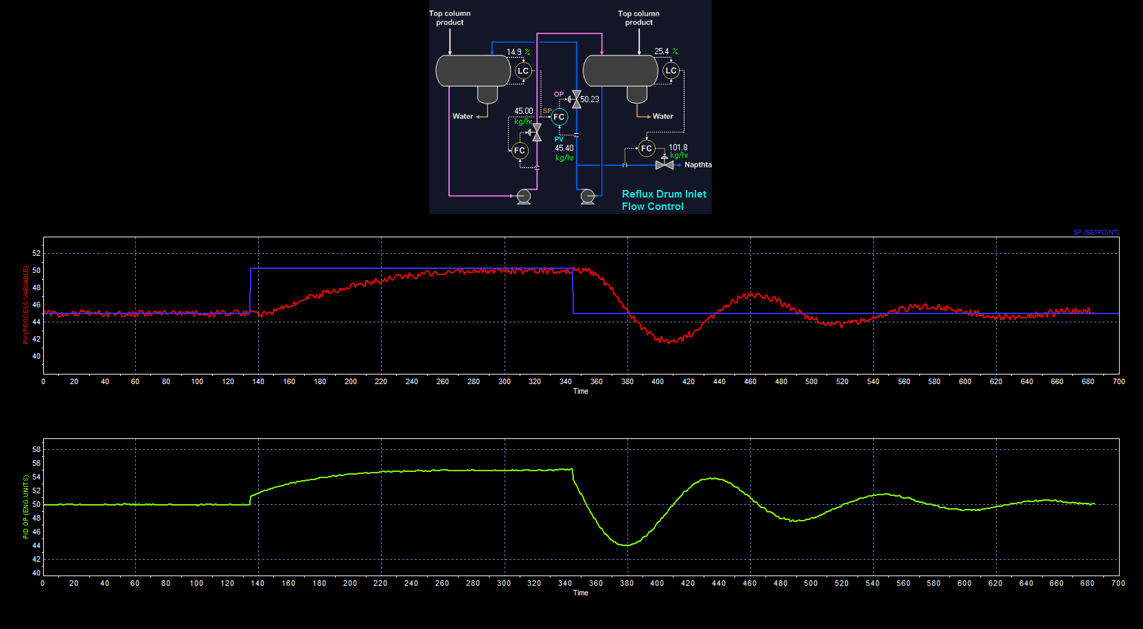
Task: Click the 45.00 setpoint value
Action: tap(524, 111)
